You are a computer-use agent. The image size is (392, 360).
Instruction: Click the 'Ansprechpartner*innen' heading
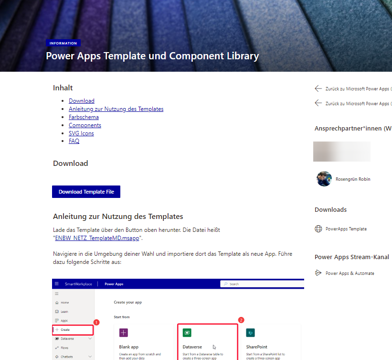[x=353, y=129]
